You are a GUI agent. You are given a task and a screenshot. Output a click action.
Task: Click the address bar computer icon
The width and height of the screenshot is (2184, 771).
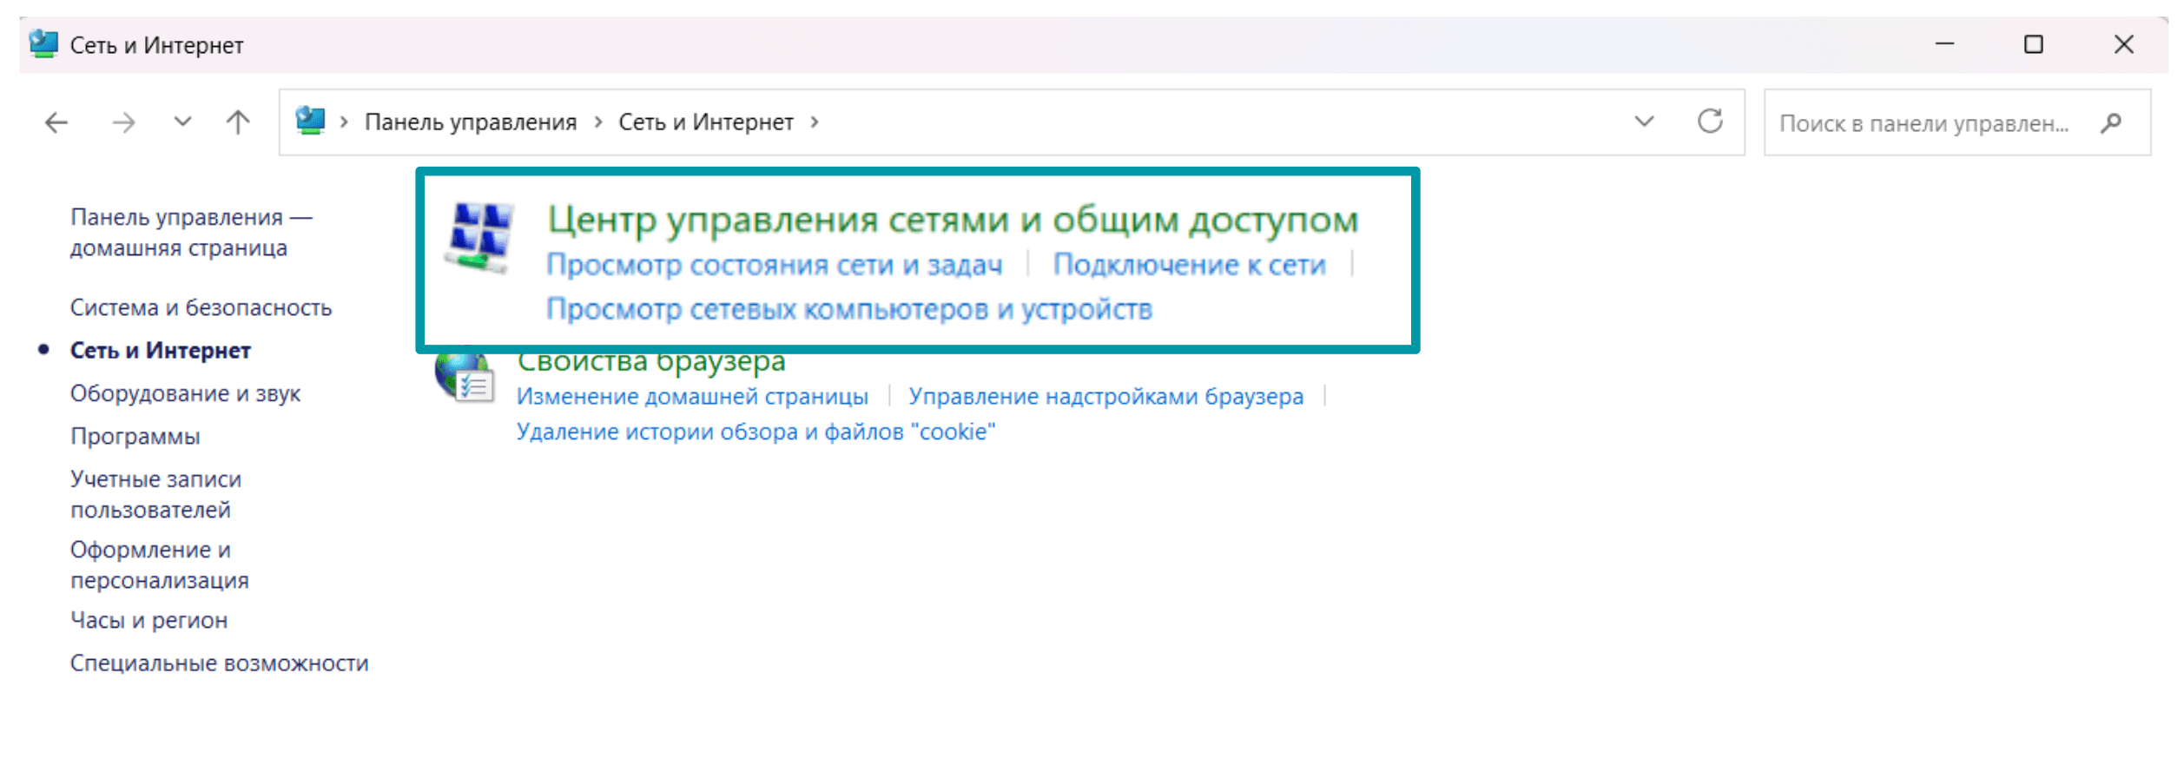tap(310, 121)
